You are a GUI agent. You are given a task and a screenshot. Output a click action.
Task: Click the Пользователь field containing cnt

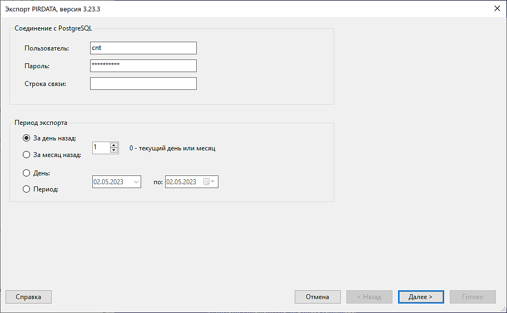point(143,48)
